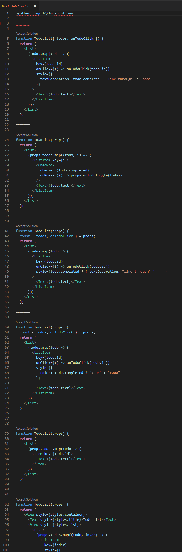Click line number 57 in the gutter

(x=6, y=312)
